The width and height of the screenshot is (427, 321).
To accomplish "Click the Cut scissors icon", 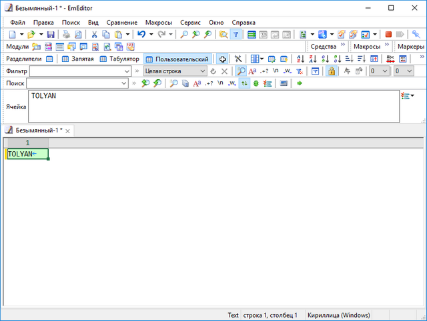I will coord(95,34).
